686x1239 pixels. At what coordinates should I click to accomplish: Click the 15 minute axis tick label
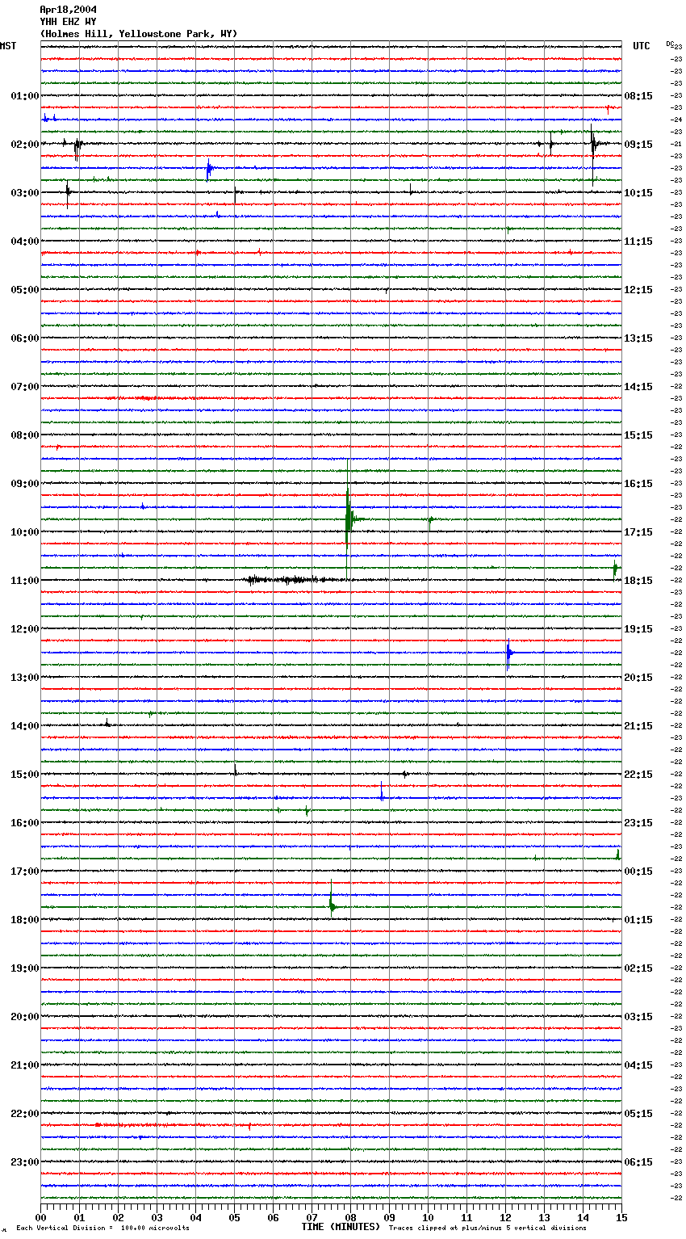tap(621, 1217)
